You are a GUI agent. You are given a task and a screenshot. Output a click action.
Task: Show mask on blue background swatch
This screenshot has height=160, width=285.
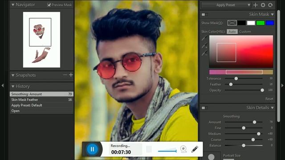tap(270, 23)
